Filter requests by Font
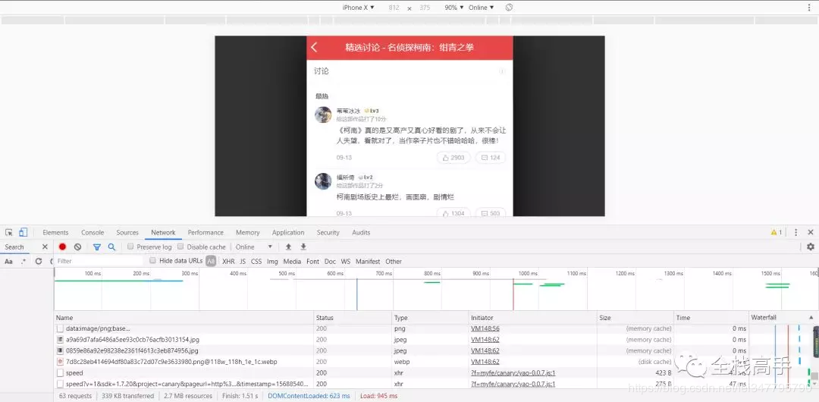Viewport: 819px width, 402px height. coord(313,262)
